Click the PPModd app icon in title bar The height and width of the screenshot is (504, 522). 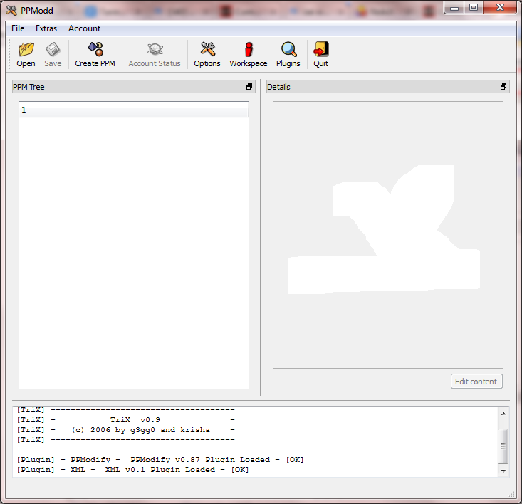[x=11, y=11]
